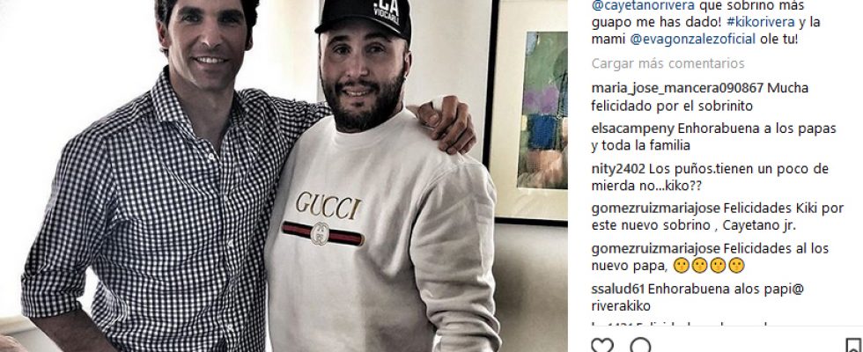This screenshot has height=352, width=863.
Task: Open commenter nity2402's profile
Action: point(618,169)
